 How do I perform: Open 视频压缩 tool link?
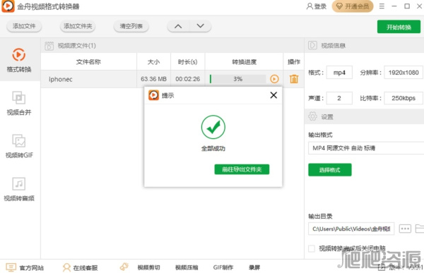coord(187,267)
